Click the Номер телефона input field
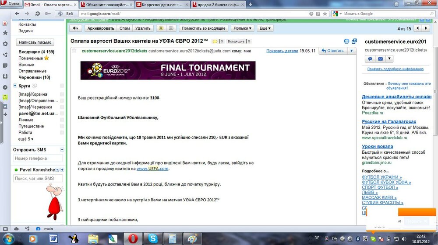This screenshot has width=438, height=245. 38,159
